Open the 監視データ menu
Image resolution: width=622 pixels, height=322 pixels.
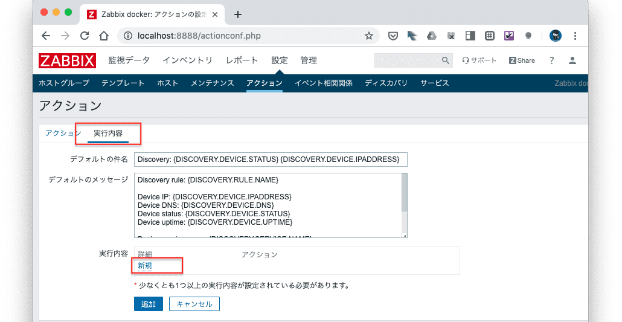[x=129, y=60]
